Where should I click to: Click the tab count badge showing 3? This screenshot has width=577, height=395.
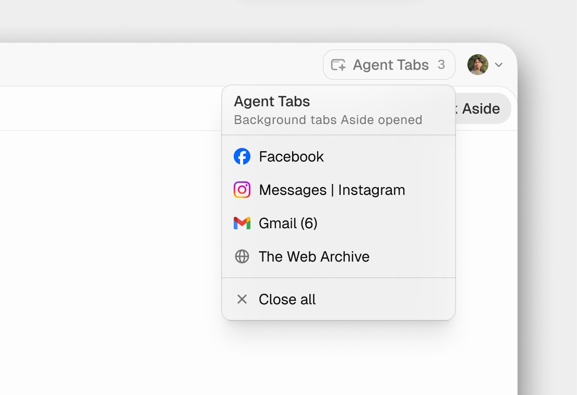[x=441, y=65]
